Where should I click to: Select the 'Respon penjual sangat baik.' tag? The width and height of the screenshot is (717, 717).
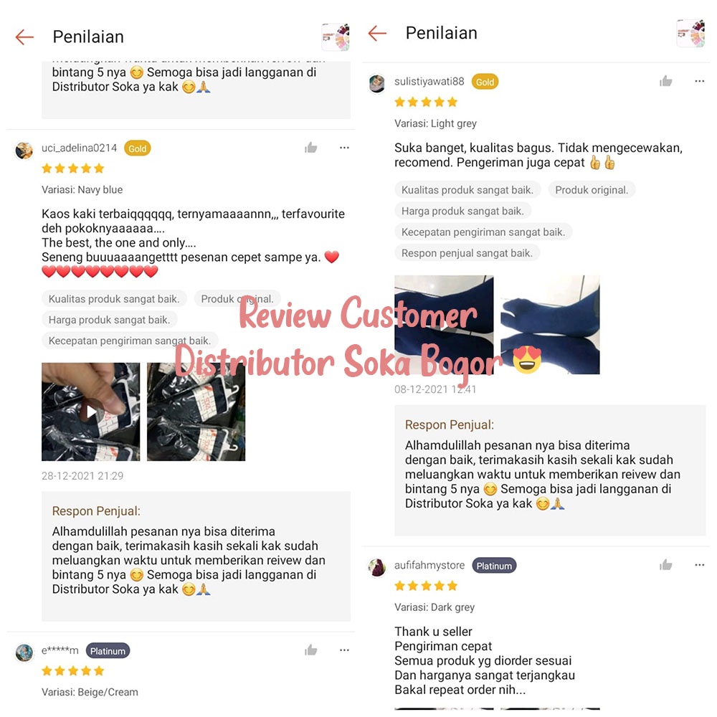[467, 253]
